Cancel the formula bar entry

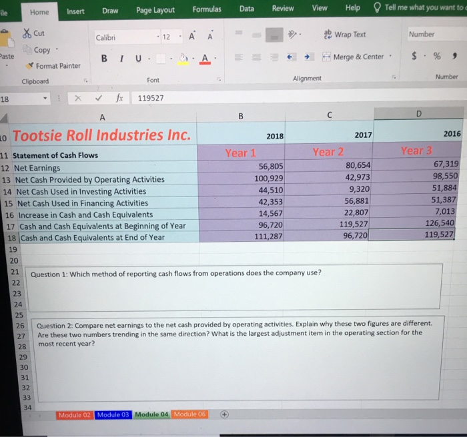(x=78, y=98)
